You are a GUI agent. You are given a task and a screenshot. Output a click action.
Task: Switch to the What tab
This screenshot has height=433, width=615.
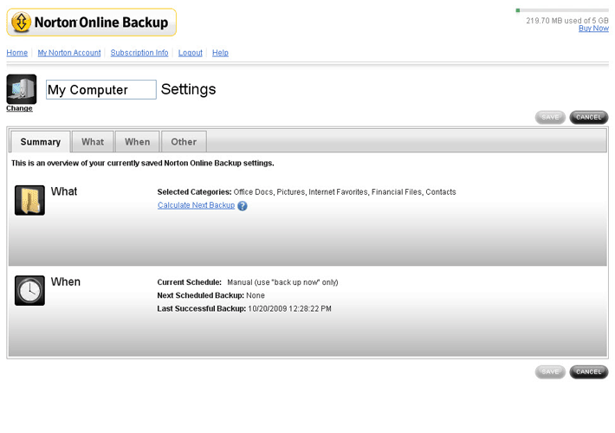tap(93, 142)
